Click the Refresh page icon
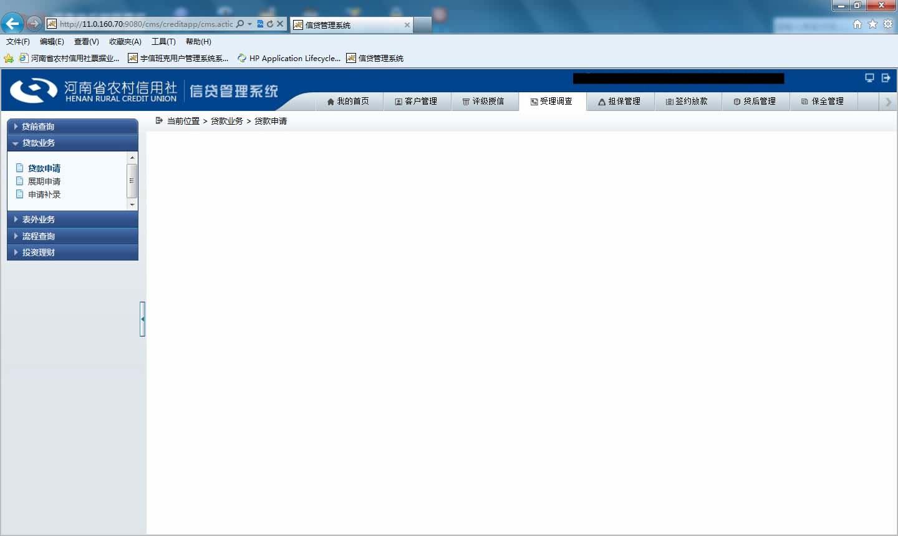The image size is (898, 536). coord(270,24)
